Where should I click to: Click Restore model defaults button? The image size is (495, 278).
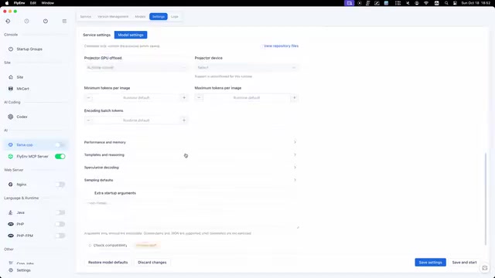(108, 263)
